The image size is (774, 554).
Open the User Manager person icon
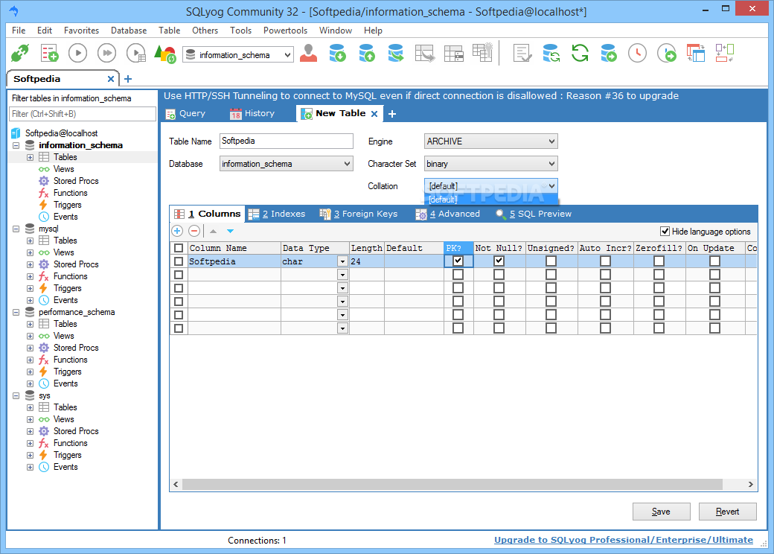(309, 53)
